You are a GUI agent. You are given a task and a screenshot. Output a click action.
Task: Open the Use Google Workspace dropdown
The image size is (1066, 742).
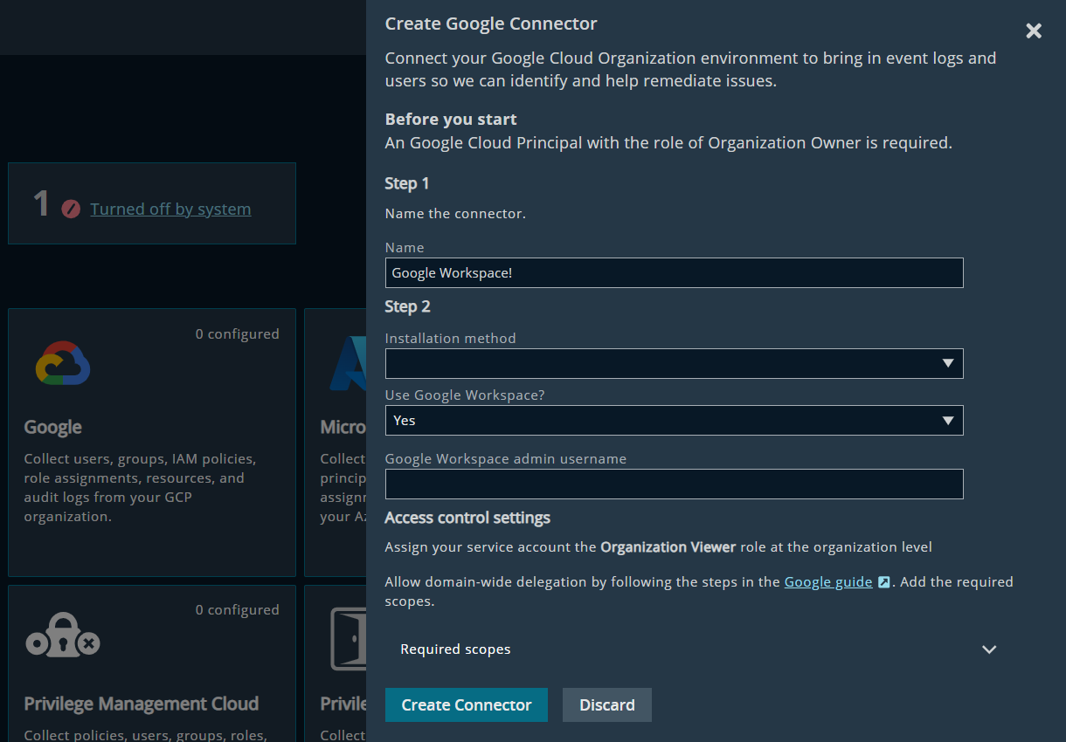click(x=674, y=420)
